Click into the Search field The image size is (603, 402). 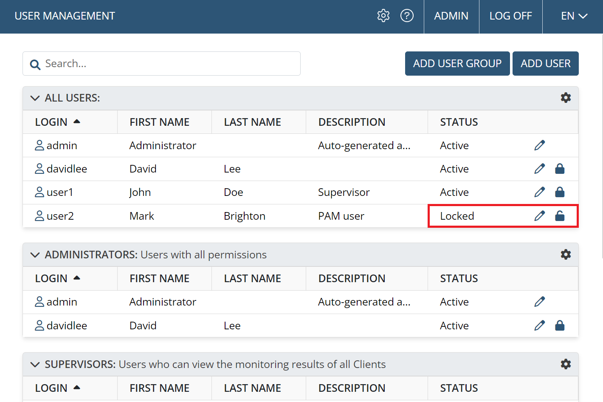click(x=170, y=64)
